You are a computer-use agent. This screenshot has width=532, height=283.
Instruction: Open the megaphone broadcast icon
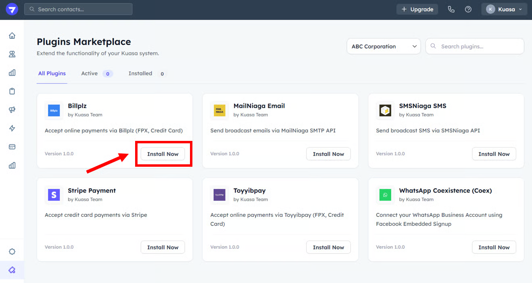[x=12, y=110]
